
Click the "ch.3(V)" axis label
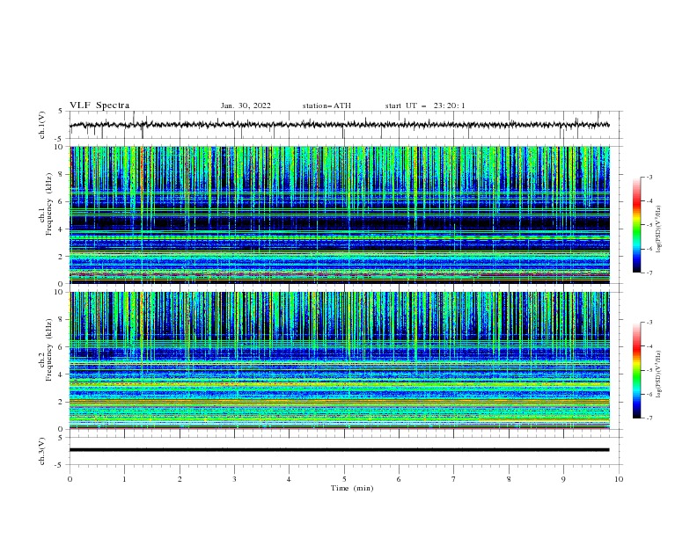[42, 451]
